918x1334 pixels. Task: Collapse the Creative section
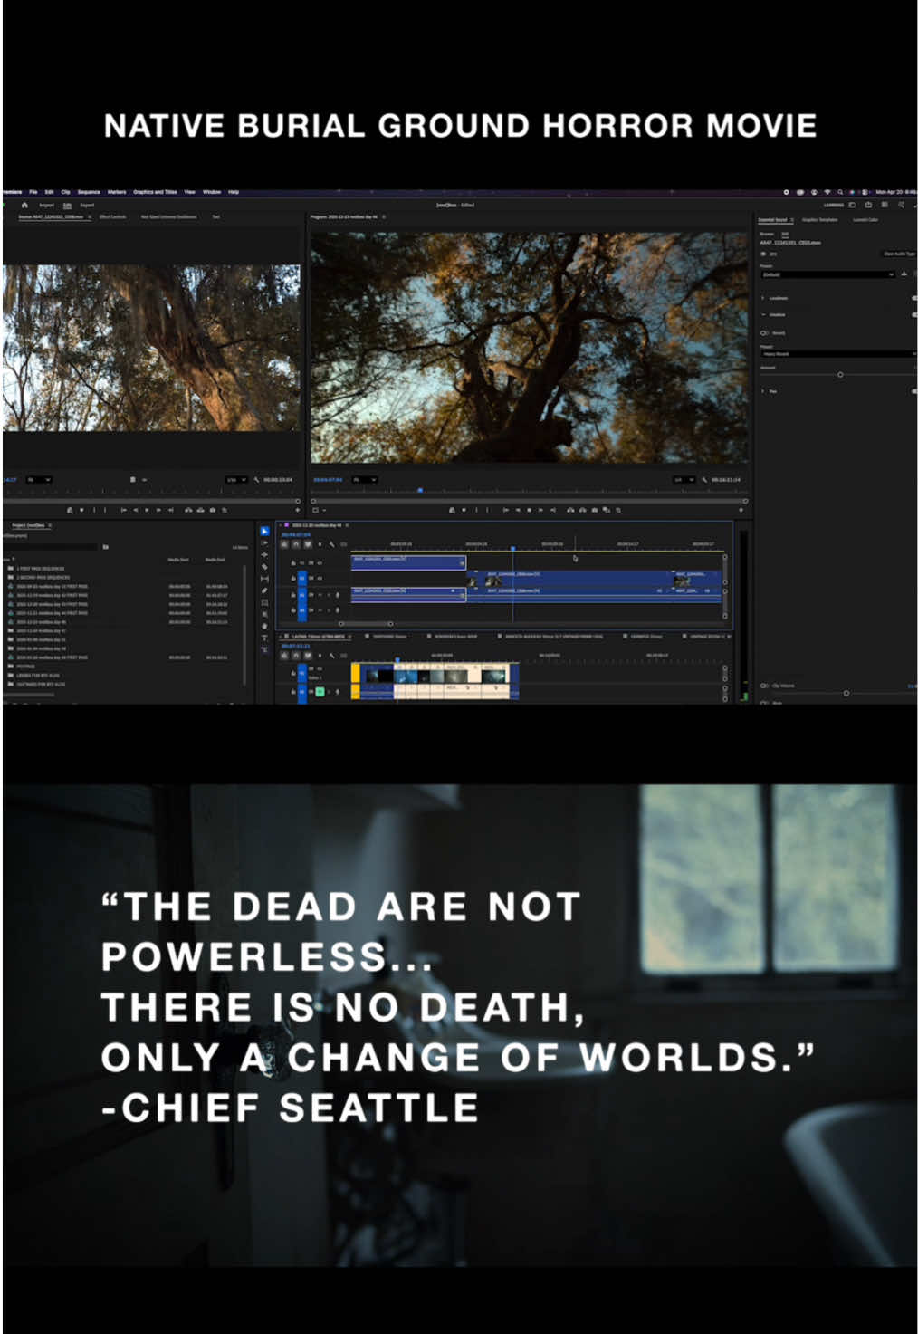(763, 314)
